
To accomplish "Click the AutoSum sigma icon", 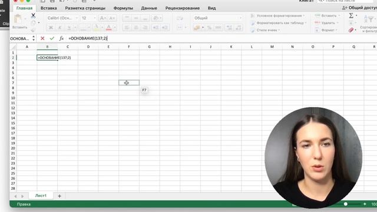I will [x=351, y=16].
